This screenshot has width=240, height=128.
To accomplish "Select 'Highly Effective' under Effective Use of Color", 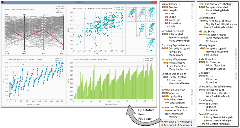I will pos(178,77).
